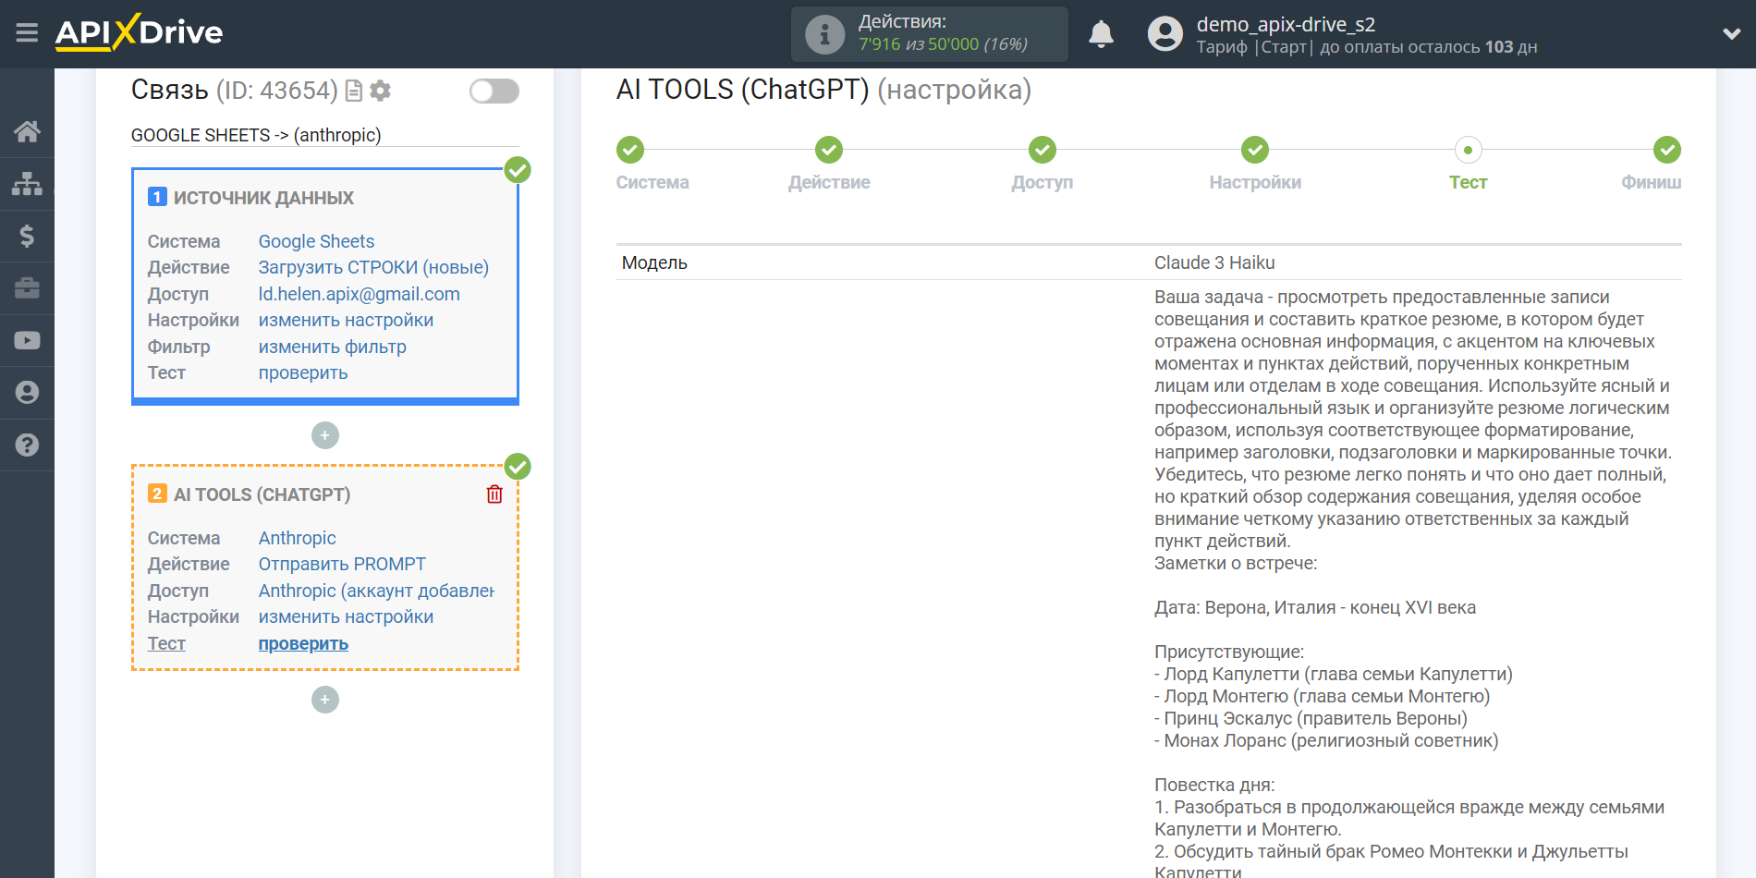The height and width of the screenshot is (878, 1756).
Task: Click Действие step checkmark circle
Action: click(x=829, y=150)
